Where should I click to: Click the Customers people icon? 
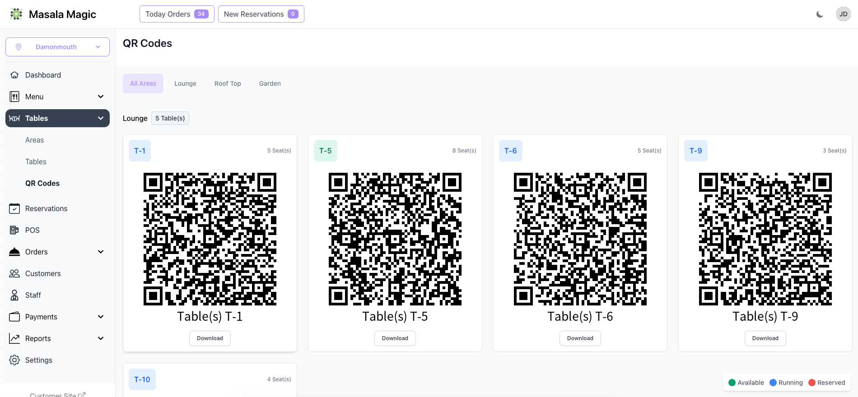pyautogui.click(x=14, y=273)
